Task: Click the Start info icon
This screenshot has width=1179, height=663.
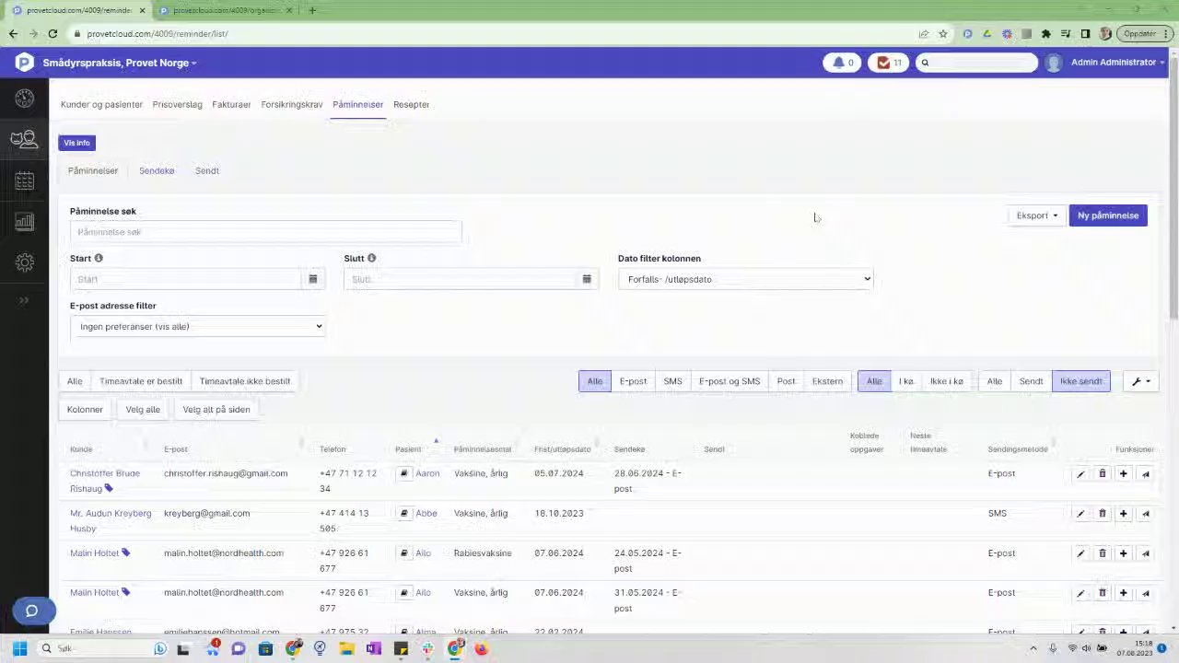Action: pyautogui.click(x=99, y=258)
